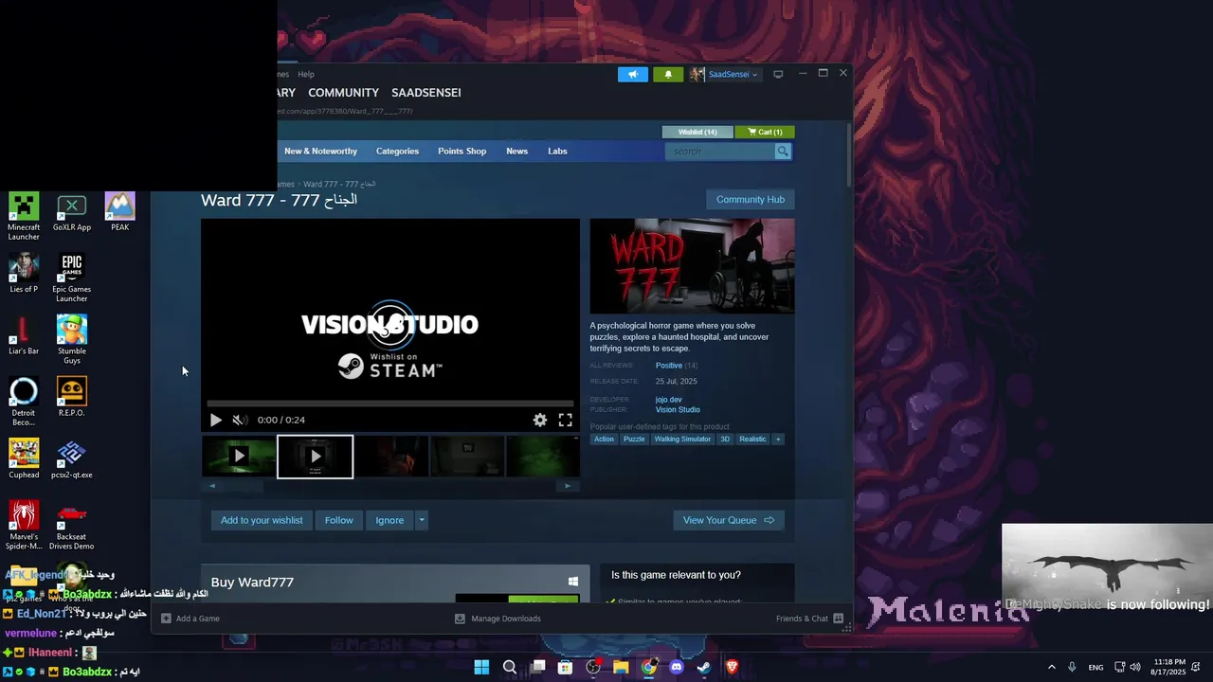The width and height of the screenshot is (1213, 682).
Task: Follow the Ward 777 game
Action: pos(338,520)
